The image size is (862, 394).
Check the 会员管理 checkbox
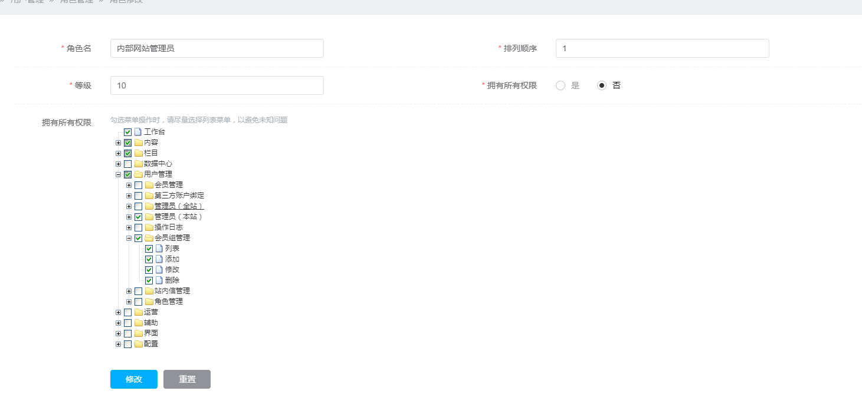[138, 185]
